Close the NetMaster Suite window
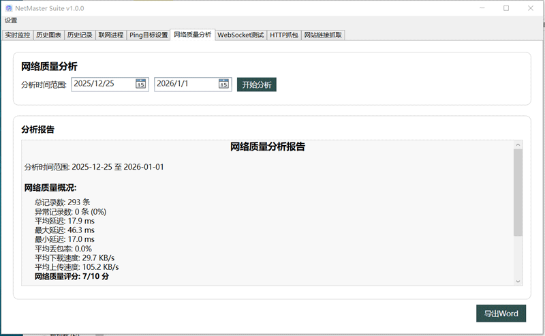Screen dimensions: 545x336 point(531,8)
